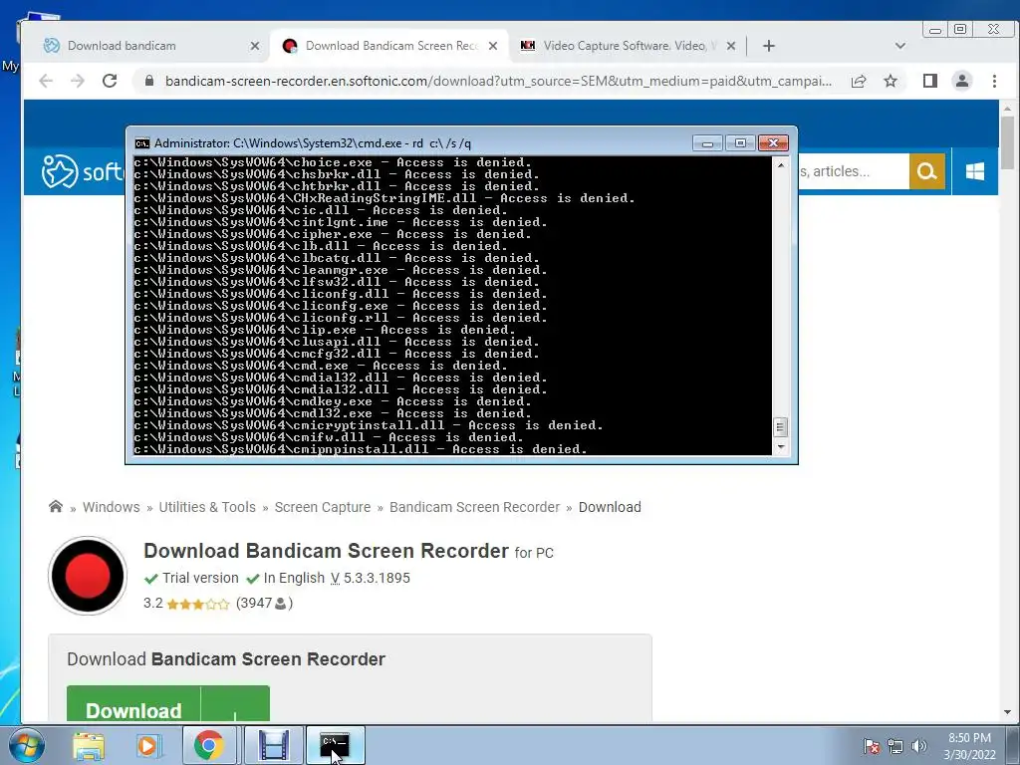This screenshot has width=1020, height=765.
Task: Open the share page icon in address bar
Action: pos(859,81)
